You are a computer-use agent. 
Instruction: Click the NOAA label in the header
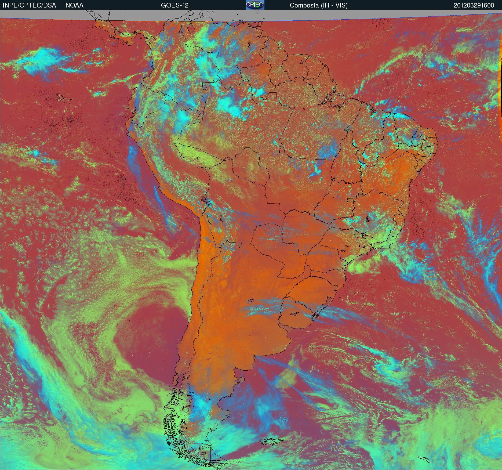click(74, 5)
